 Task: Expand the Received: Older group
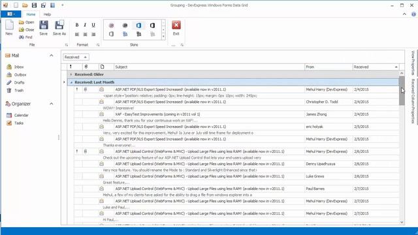click(71, 74)
